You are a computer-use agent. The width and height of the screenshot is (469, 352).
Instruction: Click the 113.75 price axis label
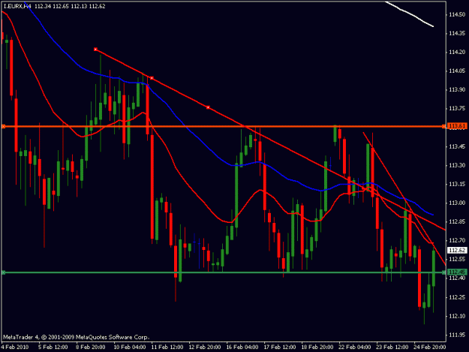[457, 109]
